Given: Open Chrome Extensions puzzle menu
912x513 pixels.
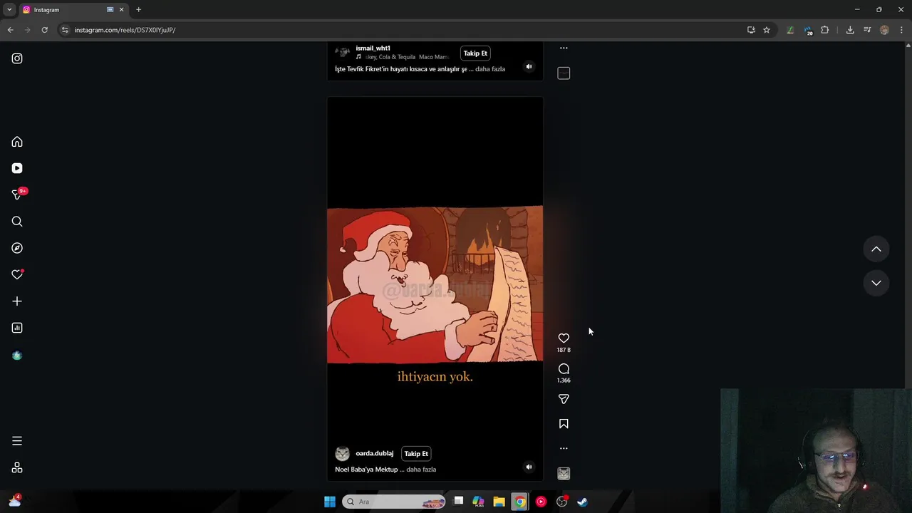Looking at the screenshot, I should [x=825, y=30].
